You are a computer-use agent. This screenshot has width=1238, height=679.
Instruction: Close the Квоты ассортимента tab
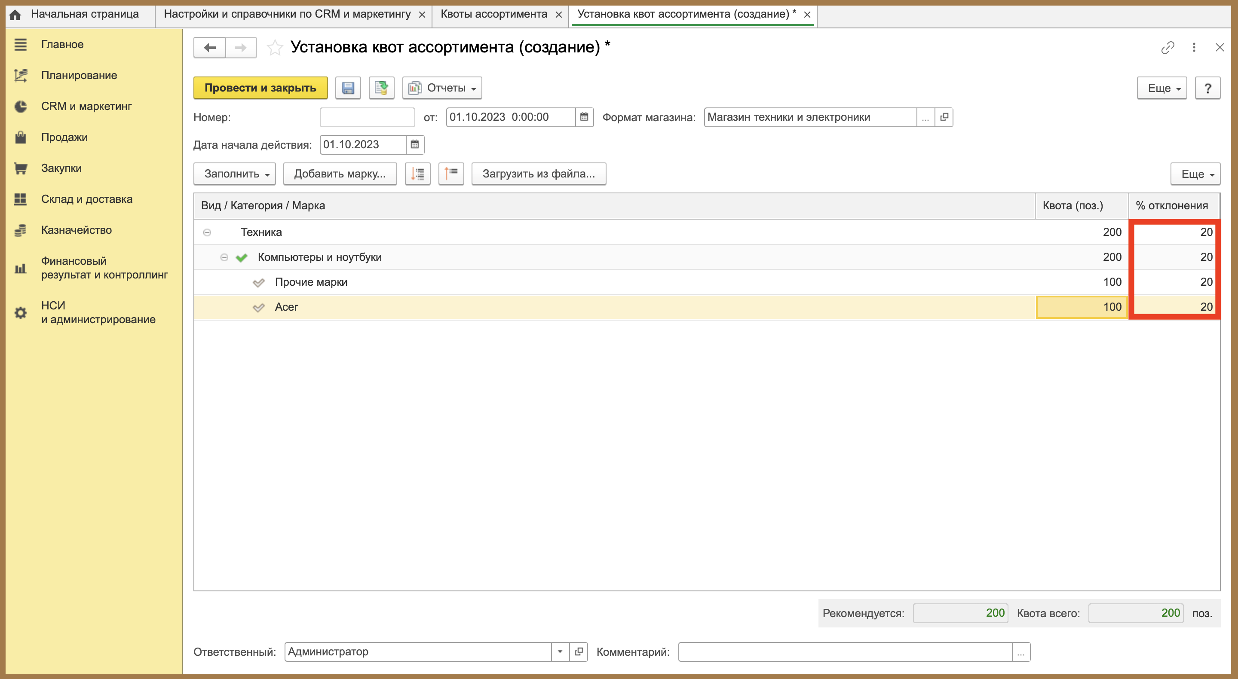click(558, 15)
